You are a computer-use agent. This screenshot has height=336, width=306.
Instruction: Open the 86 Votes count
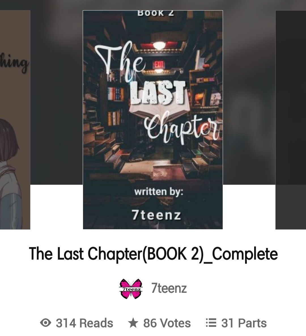167,323
